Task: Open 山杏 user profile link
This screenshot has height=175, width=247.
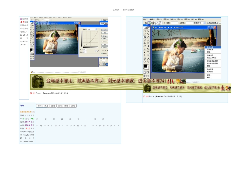Action: coord(22,105)
